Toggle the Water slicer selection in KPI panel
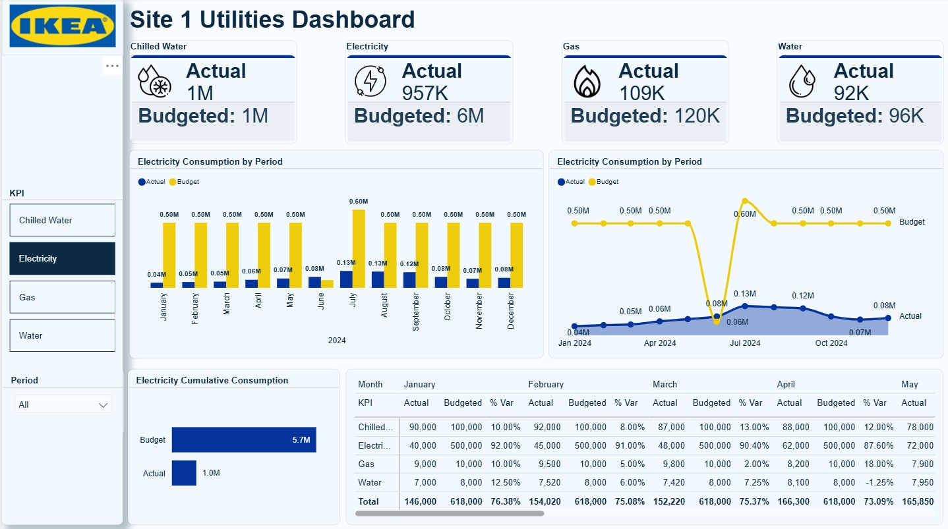The width and height of the screenshot is (948, 529). pos(62,335)
